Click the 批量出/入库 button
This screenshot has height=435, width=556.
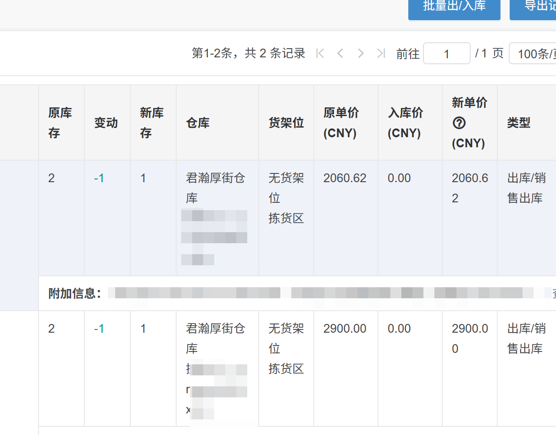454,7
